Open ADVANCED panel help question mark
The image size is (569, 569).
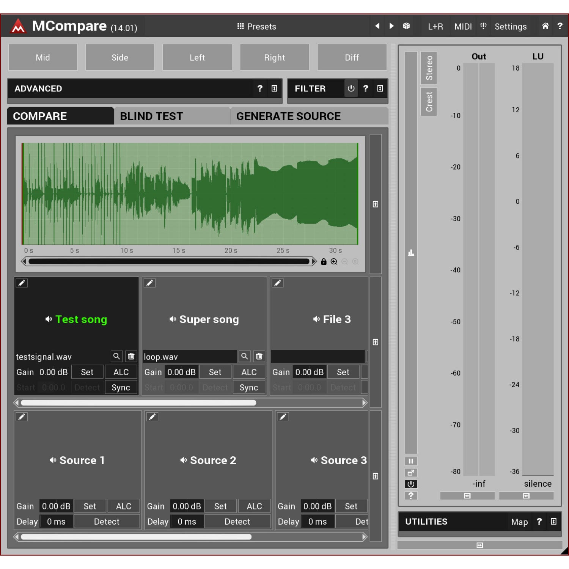tap(260, 88)
